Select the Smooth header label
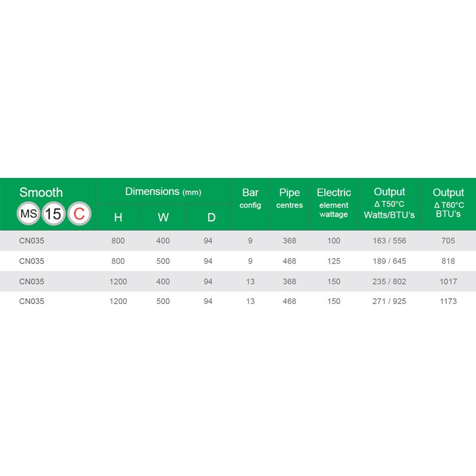Screen dimensions: 476x476 41,192
